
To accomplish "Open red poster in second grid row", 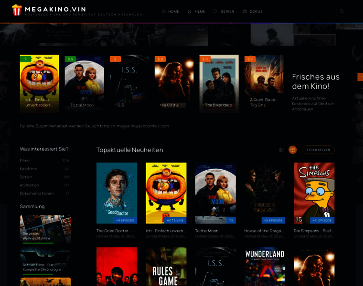I will (x=117, y=266).
